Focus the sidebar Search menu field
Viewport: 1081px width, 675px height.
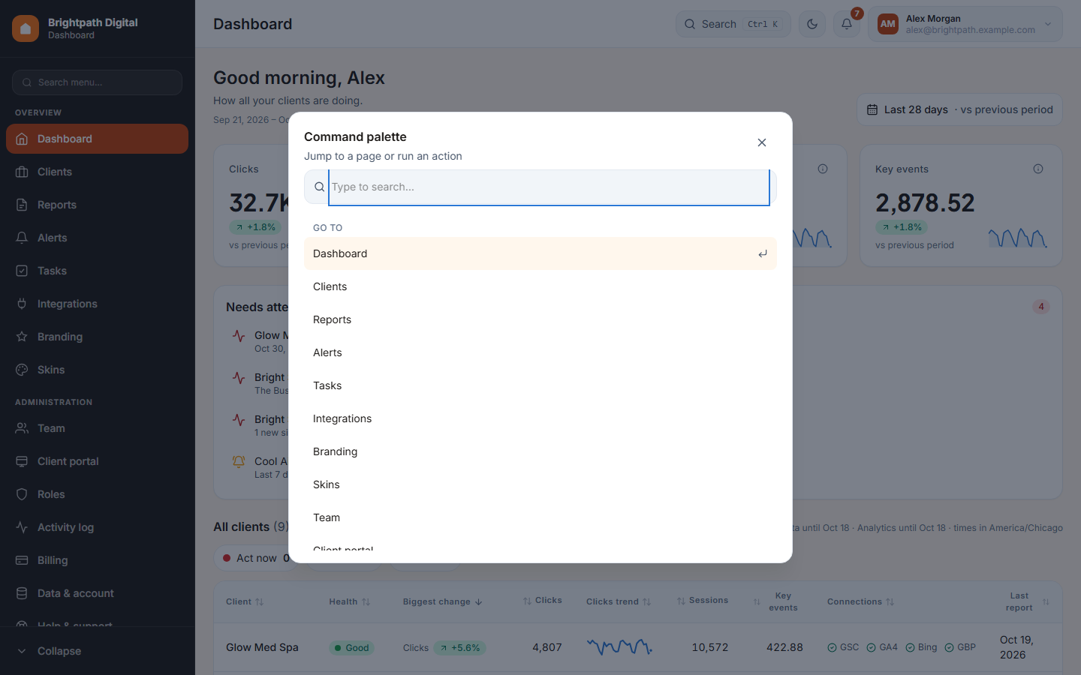pos(98,82)
